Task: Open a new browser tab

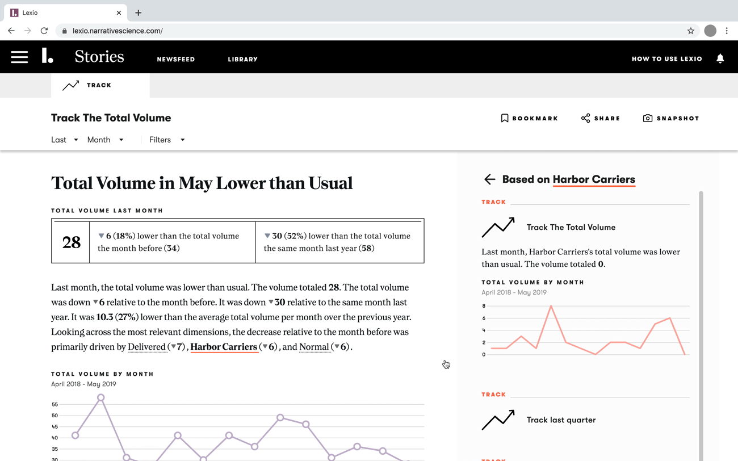Action: click(138, 12)
